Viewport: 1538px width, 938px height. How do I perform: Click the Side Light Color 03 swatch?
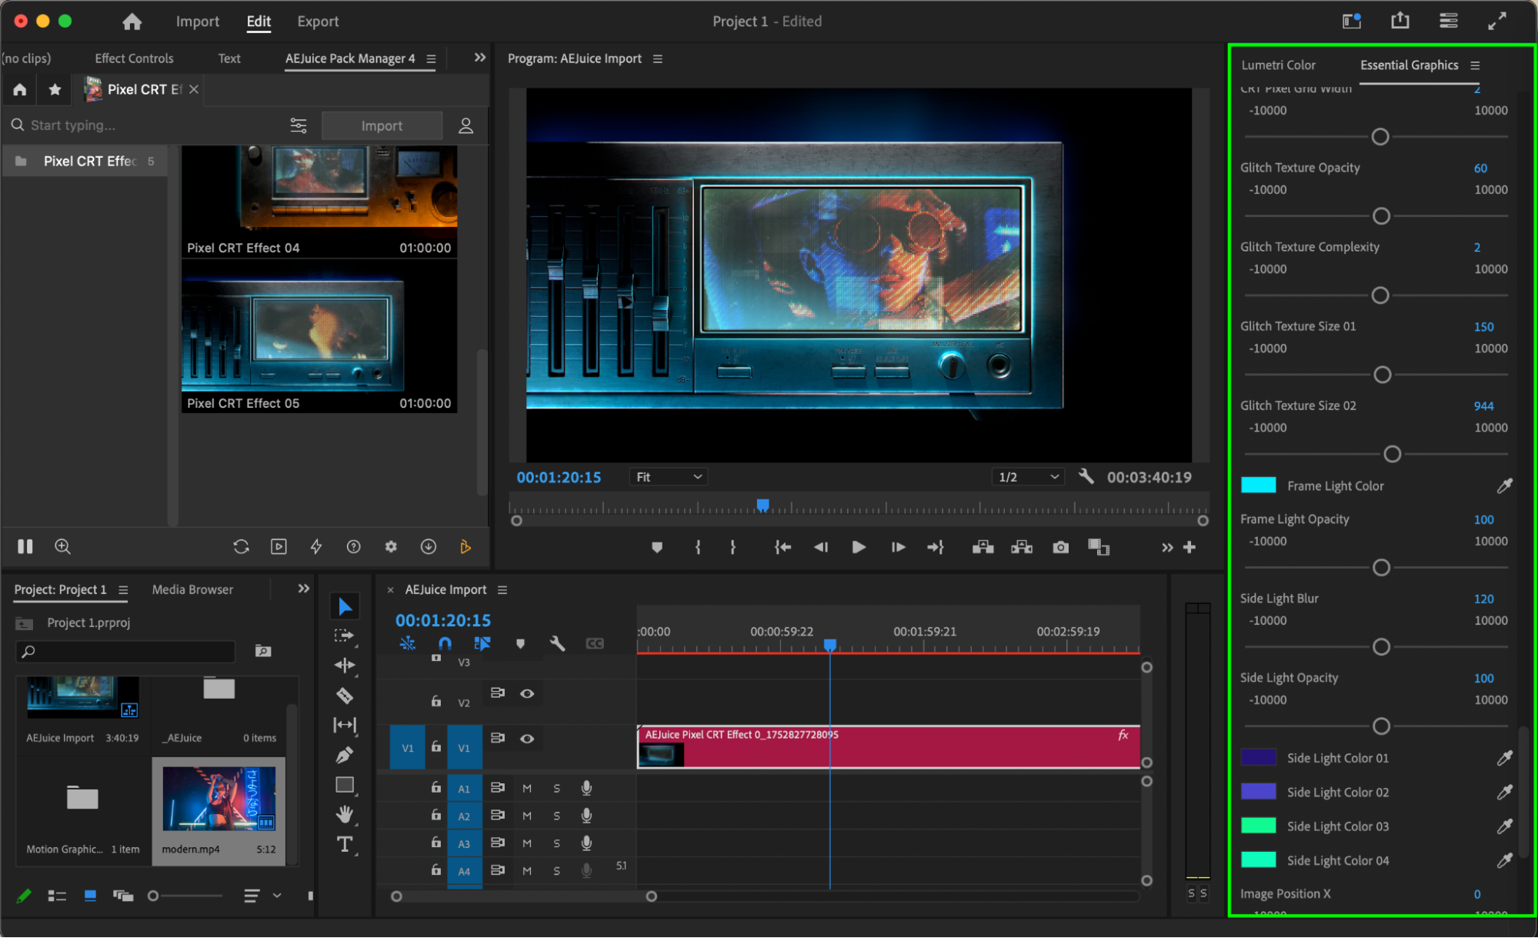click(1258, 826)
